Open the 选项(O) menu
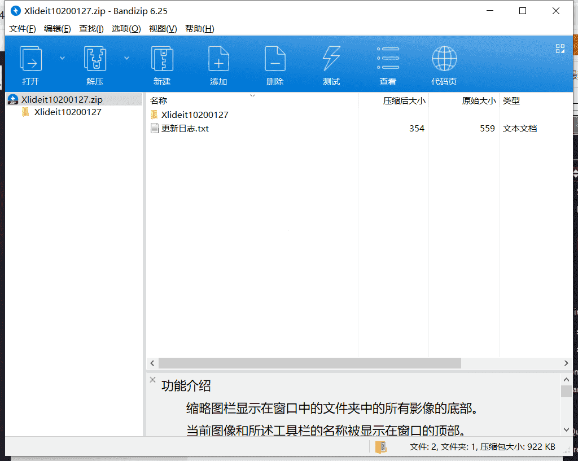 pyautogui.click(x=126, y=29)
